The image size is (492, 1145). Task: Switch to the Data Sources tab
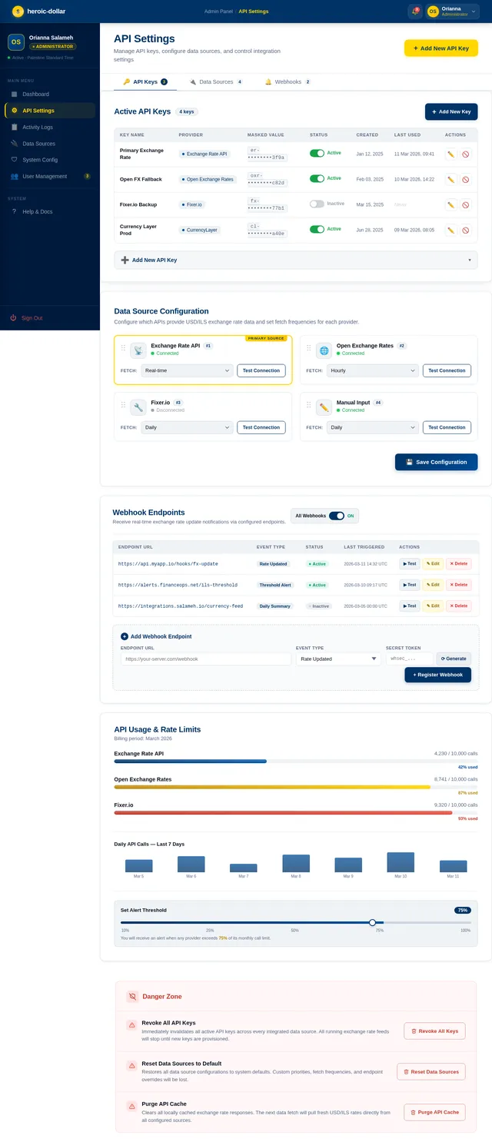(215, 81)
